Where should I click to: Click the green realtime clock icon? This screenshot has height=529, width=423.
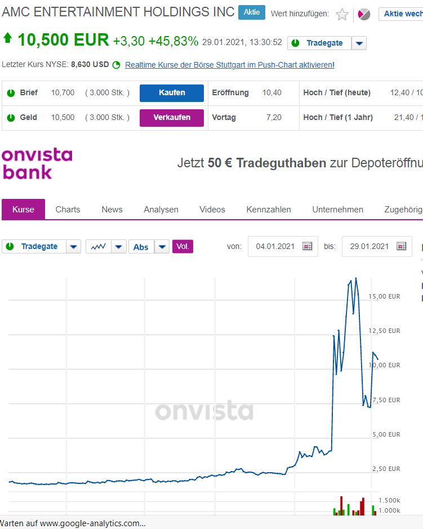point(116,65)
